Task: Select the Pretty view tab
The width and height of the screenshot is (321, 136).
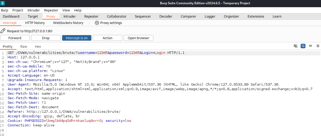Action: pos(8,46)
